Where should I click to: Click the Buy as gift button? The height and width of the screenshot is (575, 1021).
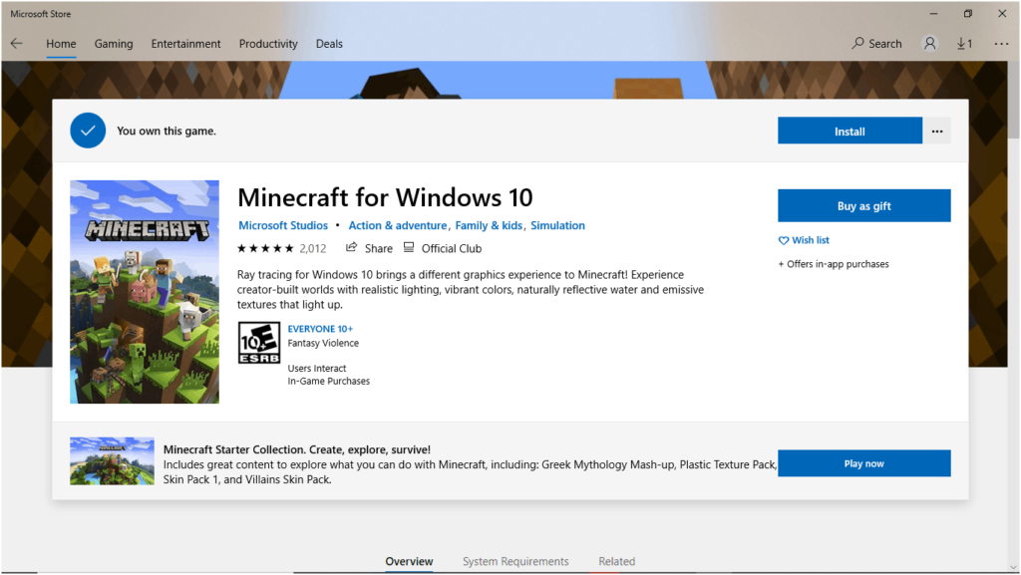pos(863,206)
